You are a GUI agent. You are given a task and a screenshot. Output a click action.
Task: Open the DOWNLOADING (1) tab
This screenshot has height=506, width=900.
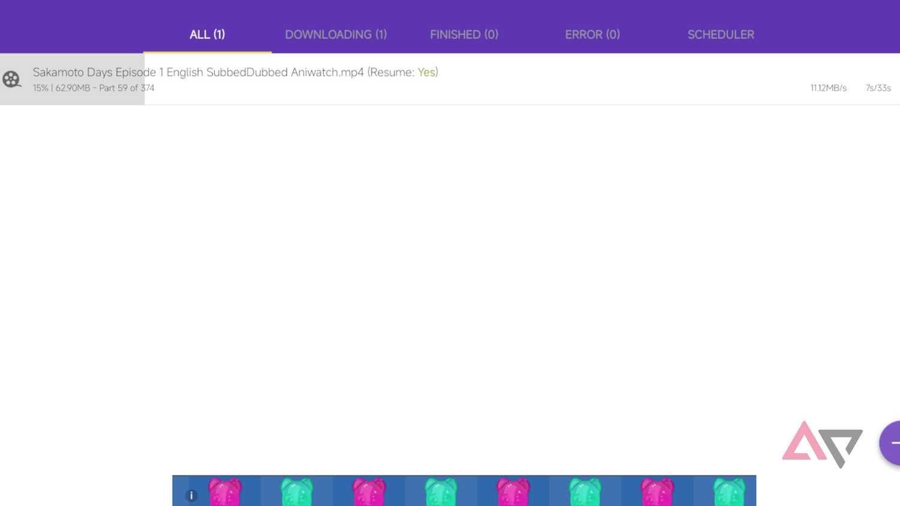(336, 35)
